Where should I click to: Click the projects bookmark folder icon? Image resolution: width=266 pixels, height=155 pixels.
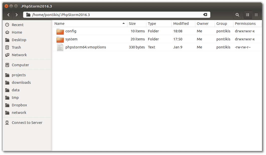click(7, 75)
